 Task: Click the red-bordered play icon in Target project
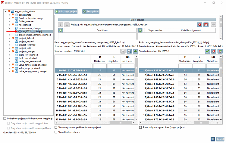[x=206, y=24]
